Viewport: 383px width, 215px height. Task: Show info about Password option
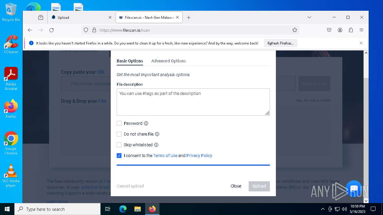pos(146,123)
